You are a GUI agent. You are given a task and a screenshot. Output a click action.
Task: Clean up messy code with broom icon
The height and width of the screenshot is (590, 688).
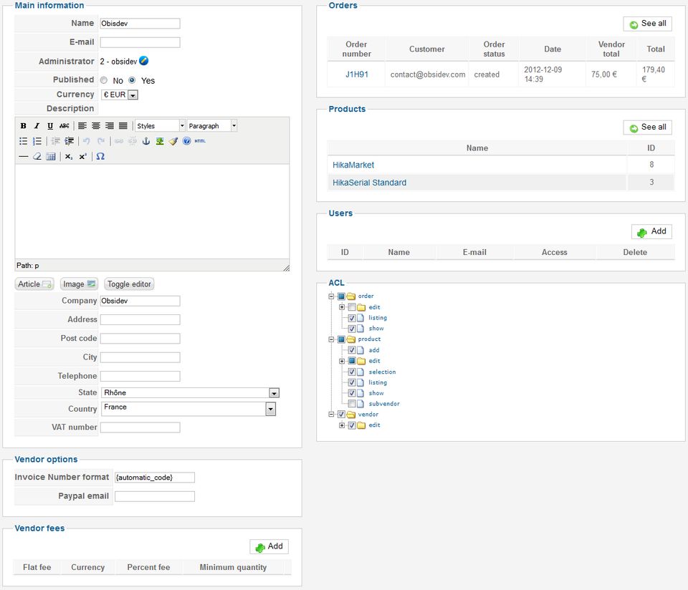173,141
